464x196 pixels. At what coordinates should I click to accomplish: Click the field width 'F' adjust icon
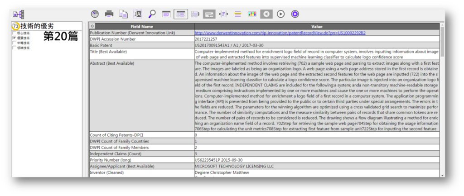coord(223,14)
